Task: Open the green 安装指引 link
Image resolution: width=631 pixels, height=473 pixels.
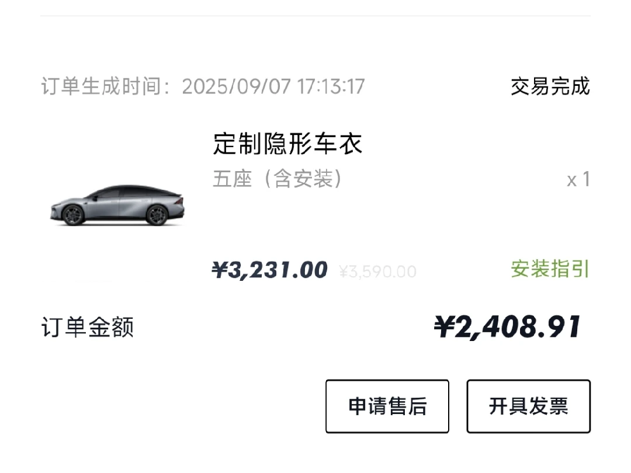Action: (550, 269)
